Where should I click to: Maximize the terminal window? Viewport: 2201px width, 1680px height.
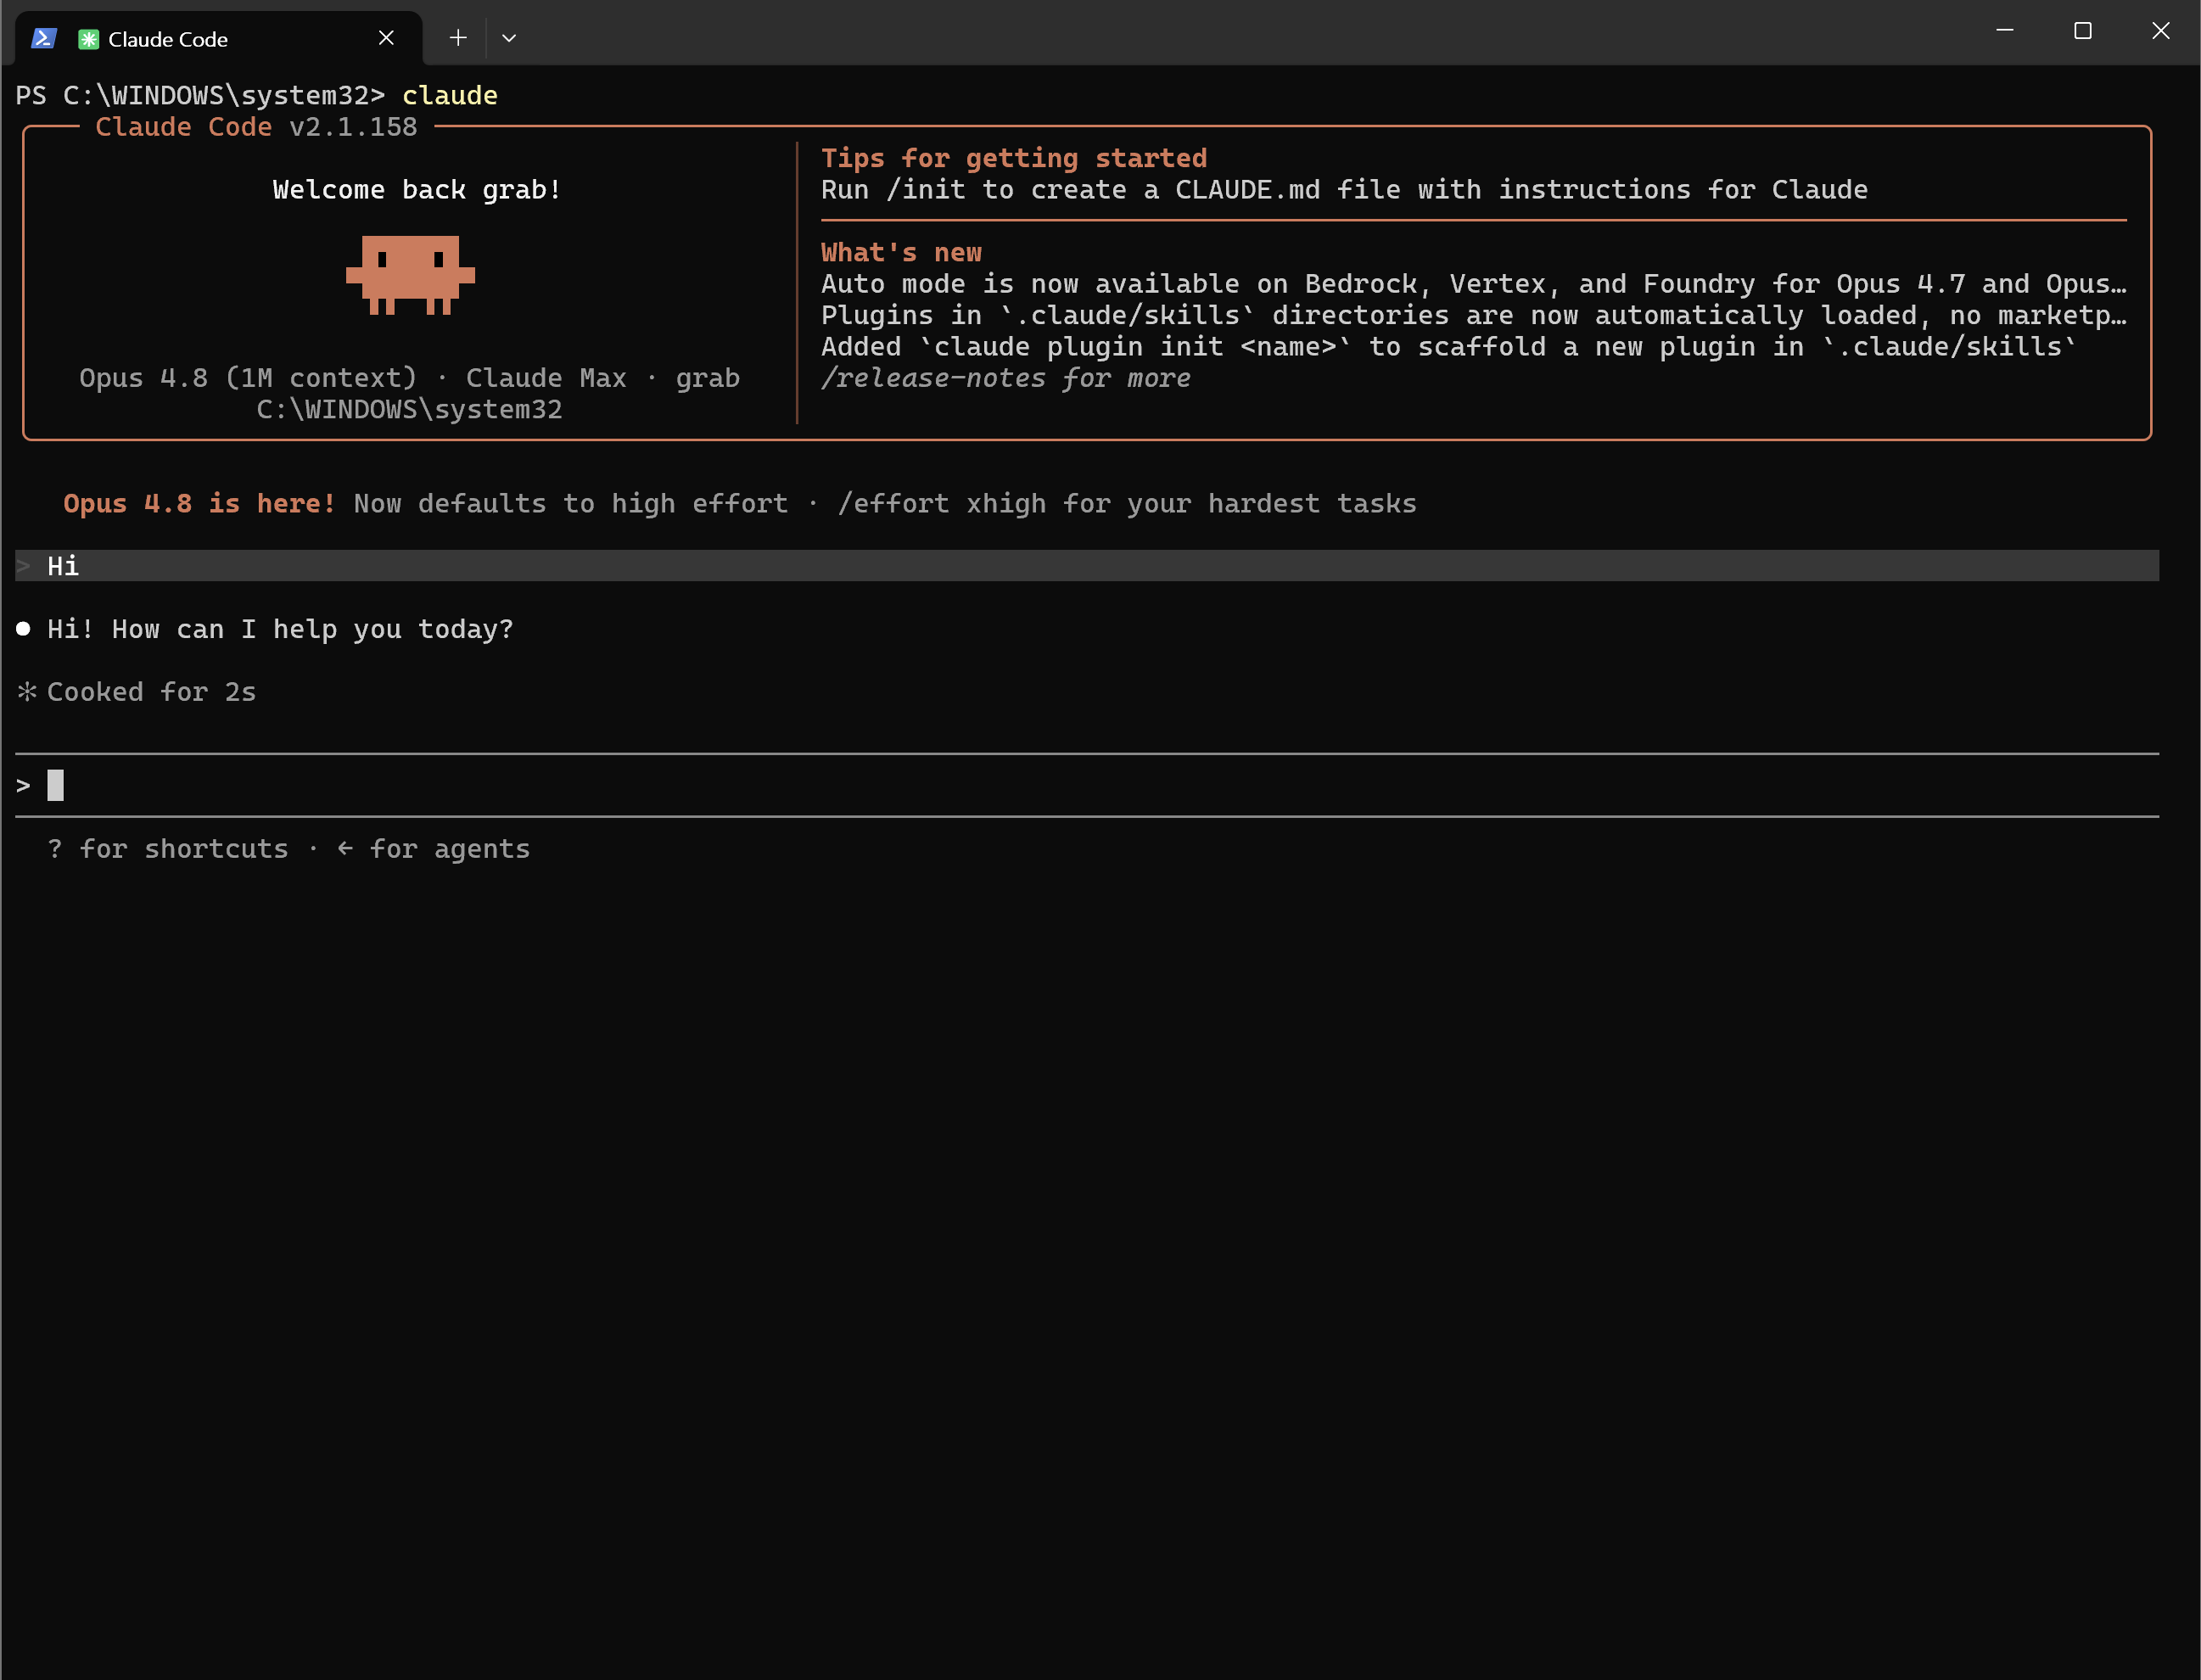(2082, 31)
